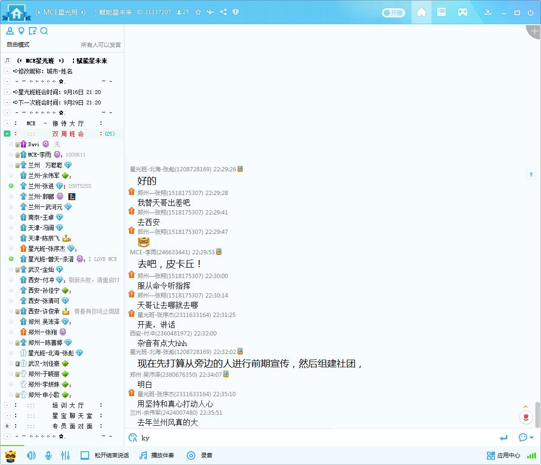
Task: Click the YY home logo icon
Action: coord(16,12)
